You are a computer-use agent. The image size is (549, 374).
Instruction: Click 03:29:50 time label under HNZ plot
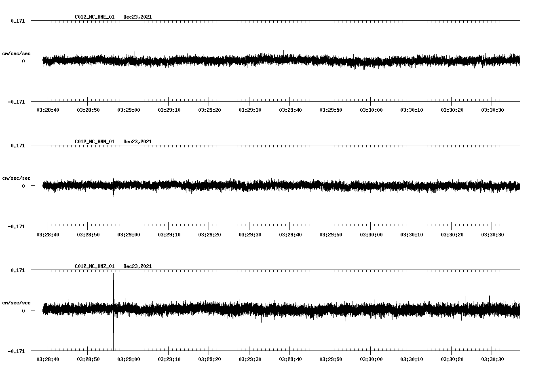click(331, 359)
